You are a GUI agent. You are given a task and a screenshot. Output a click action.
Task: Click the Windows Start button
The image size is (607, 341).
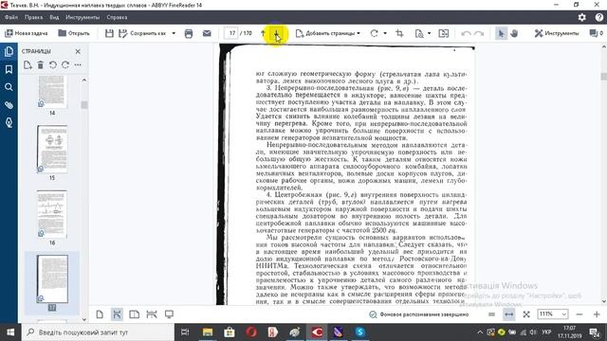click(x=10, y=332)
